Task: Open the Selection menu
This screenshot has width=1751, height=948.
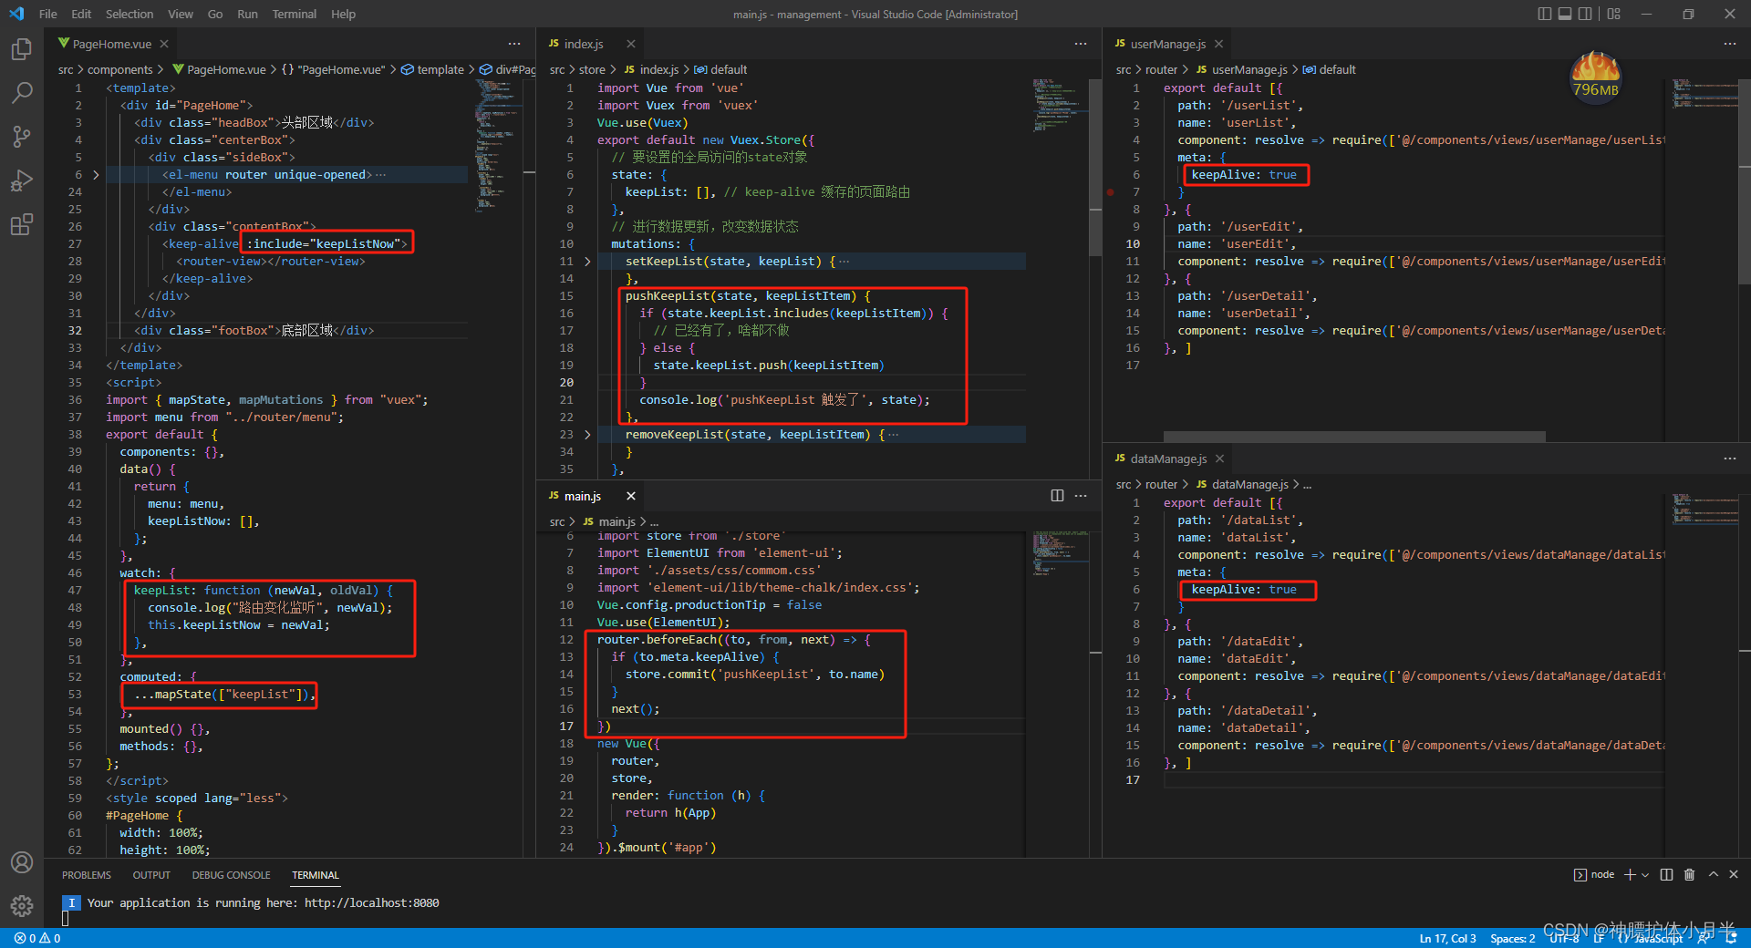Action: (130, 14)
